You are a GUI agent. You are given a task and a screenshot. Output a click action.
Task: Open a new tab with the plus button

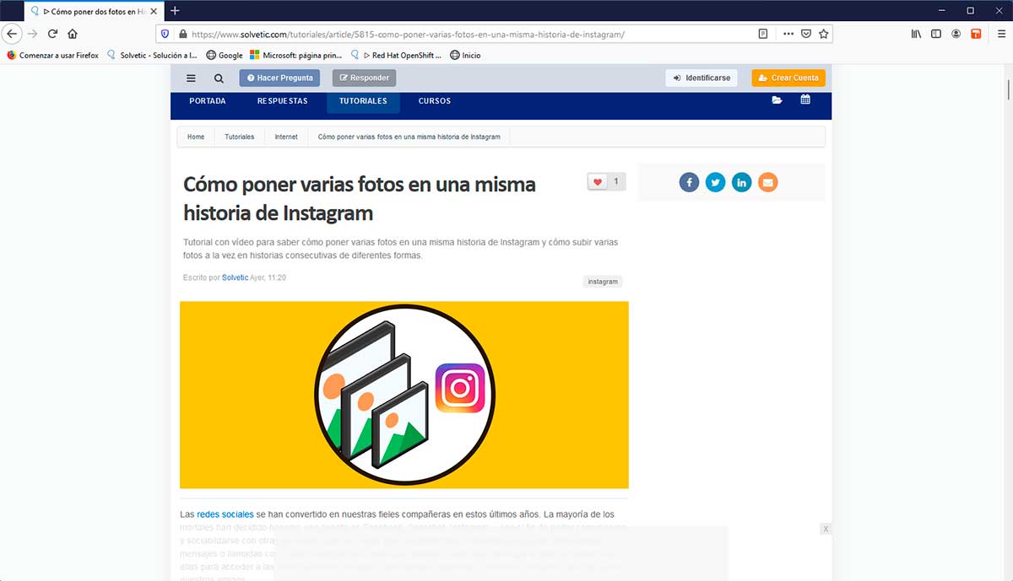click(175, 11)
